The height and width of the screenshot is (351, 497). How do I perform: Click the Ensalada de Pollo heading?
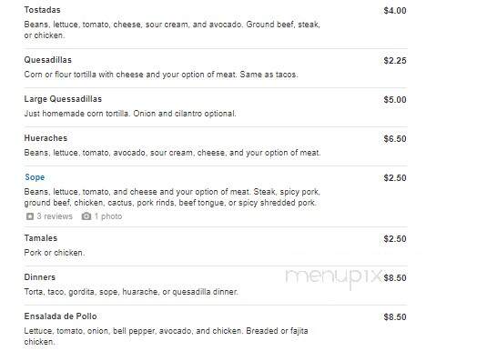tap(61, 316)
